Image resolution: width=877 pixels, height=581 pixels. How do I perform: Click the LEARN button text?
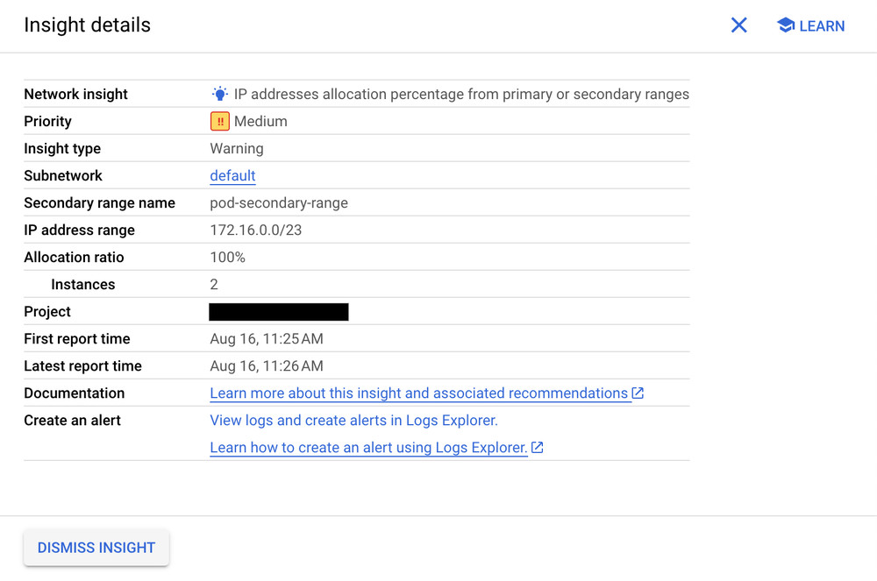click(822, 26)
